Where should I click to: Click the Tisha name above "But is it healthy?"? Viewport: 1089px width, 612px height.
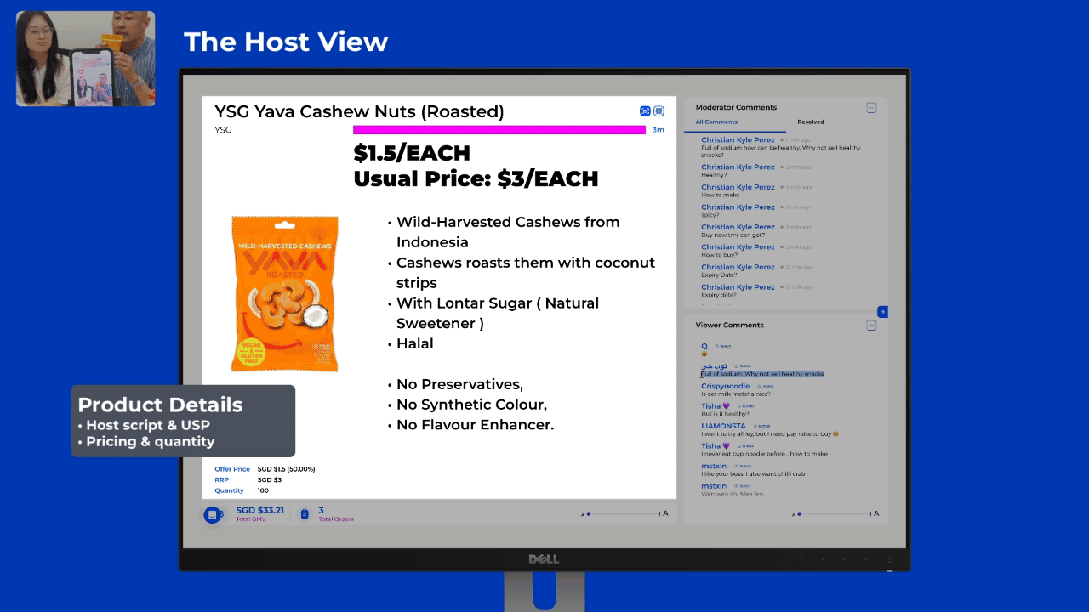pyautogui.click(x=716, y=406)
